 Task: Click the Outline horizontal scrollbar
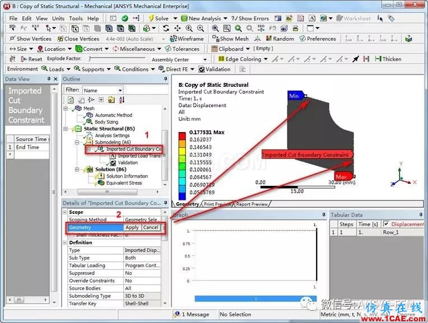tap(107, 192)
